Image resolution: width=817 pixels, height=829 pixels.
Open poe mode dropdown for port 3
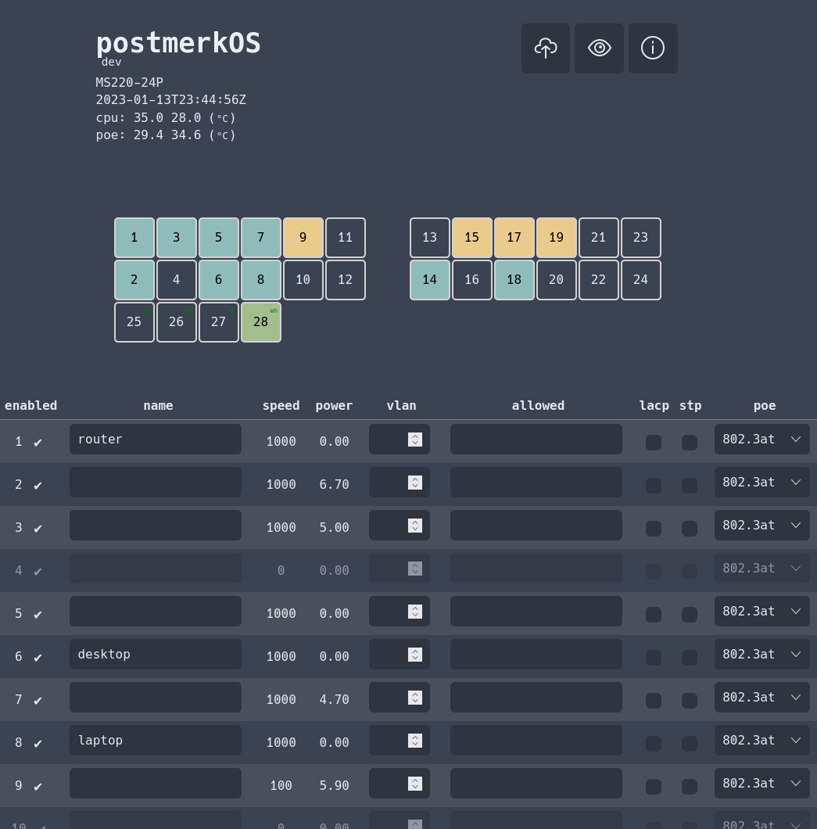tap(762, 525)
